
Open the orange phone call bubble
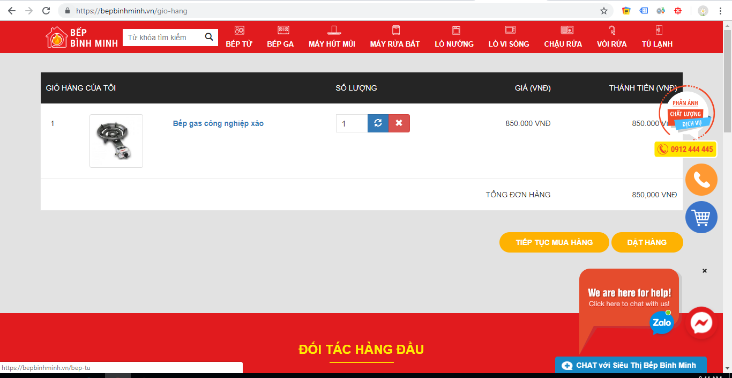[701, 180]
